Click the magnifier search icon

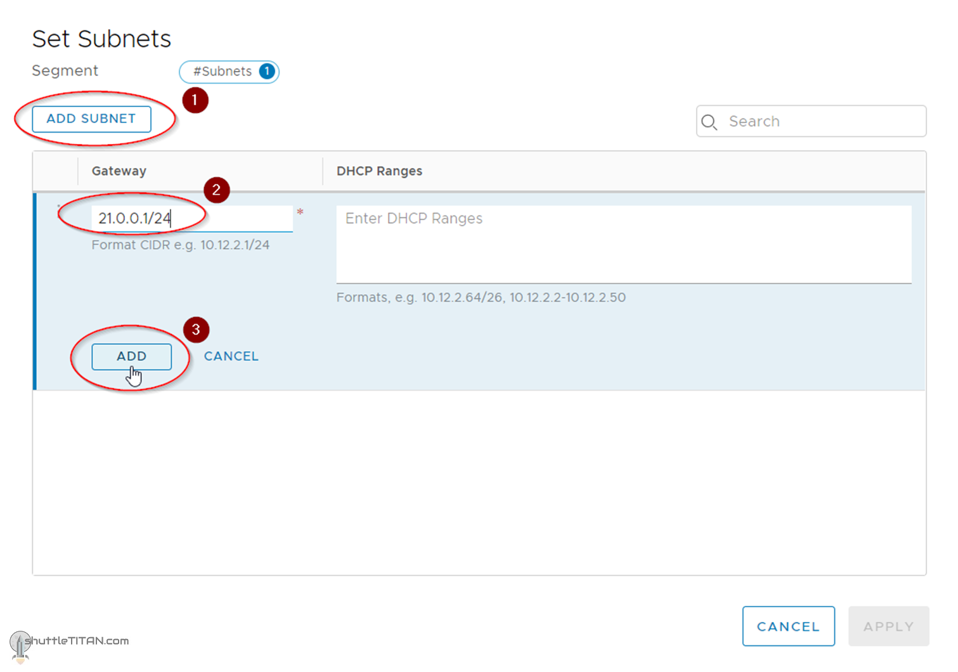(x=709, y=122)
